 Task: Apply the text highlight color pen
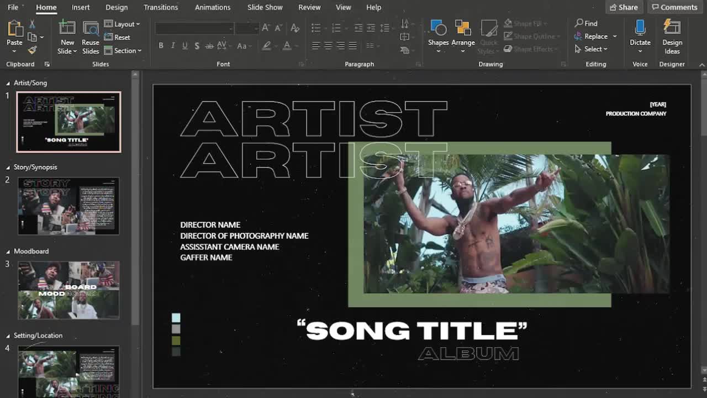[x=267, y=46]
